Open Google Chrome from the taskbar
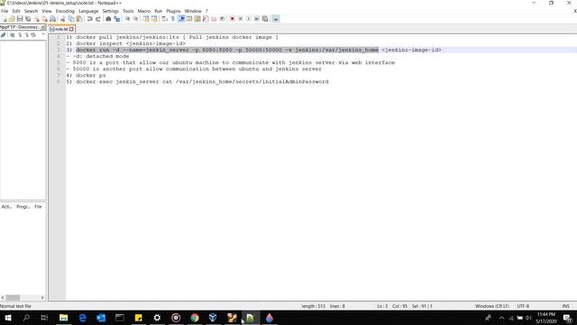The height and width of the screenshot is (325, 577). (195, 318)
